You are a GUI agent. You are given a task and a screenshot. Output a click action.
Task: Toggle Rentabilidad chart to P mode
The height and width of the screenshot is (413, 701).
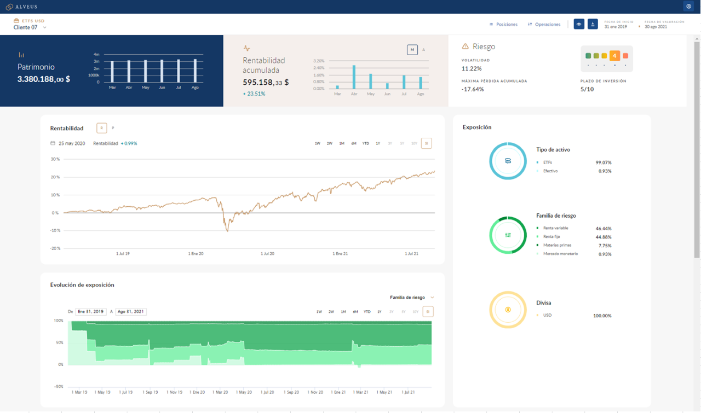pyautogui.click(x=113, y=128)
